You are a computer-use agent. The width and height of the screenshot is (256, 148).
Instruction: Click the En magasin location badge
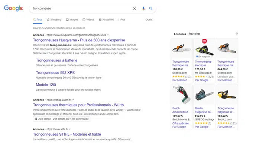(203, 57)
